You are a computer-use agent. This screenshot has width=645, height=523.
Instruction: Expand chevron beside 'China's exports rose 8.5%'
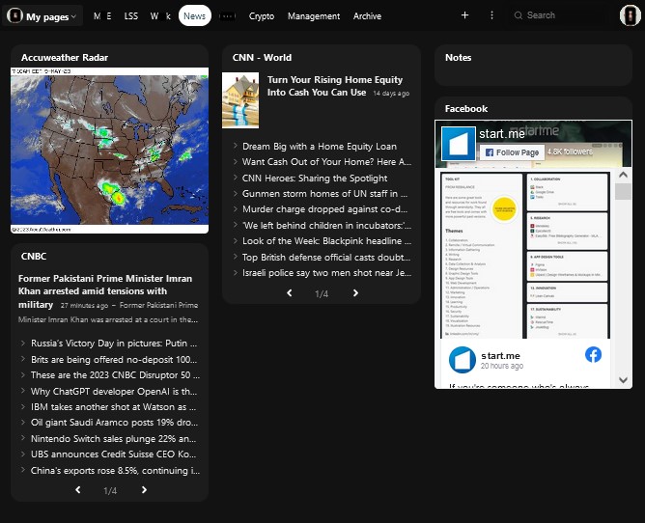23,470
